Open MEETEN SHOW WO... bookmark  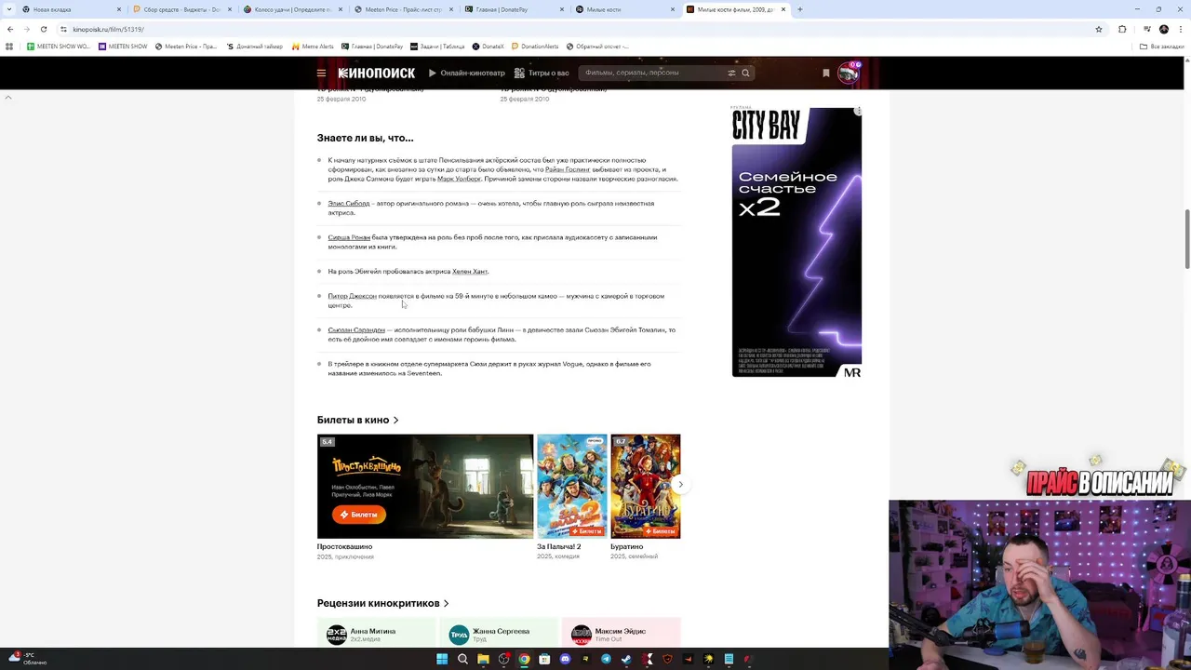(x=59, y=47)
